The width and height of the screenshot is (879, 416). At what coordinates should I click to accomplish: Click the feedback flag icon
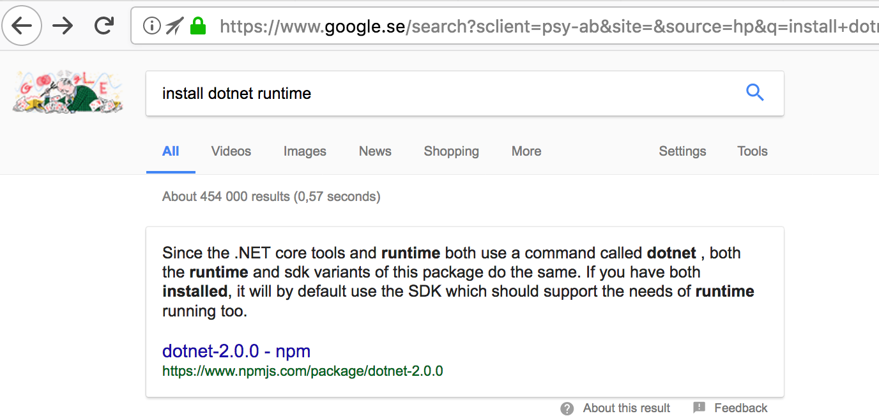pos(699,408)
